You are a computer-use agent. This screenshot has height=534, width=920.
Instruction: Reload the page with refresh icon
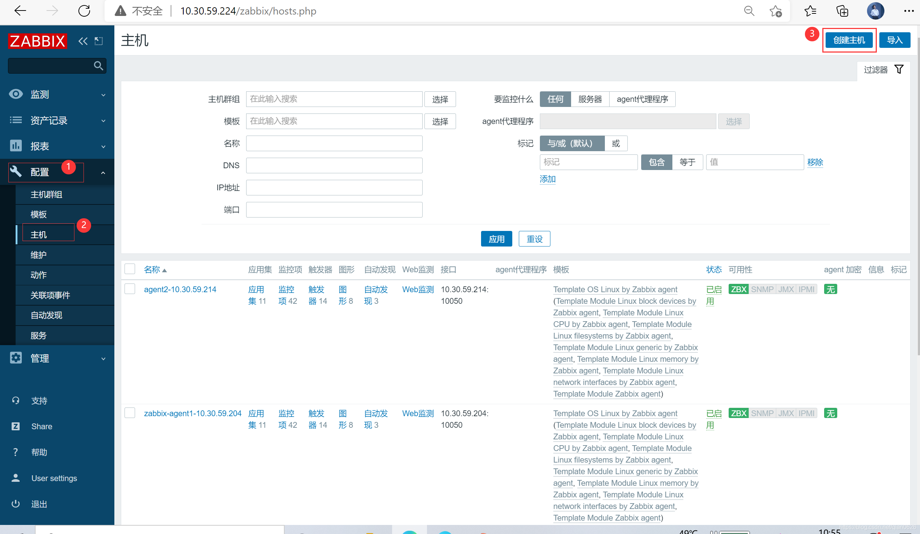point(84,11)
